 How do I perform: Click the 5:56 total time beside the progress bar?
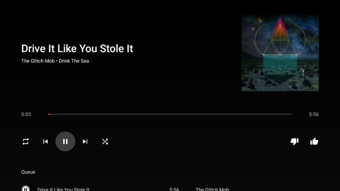314,115
